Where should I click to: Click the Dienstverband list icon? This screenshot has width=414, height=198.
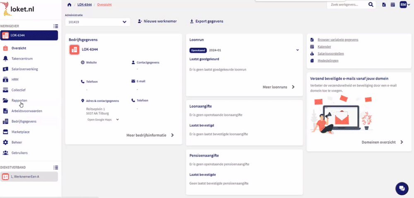coord(55,167)
